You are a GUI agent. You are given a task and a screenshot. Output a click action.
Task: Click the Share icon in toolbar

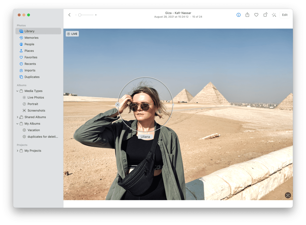pyautogui.click(x=247, y=15)
